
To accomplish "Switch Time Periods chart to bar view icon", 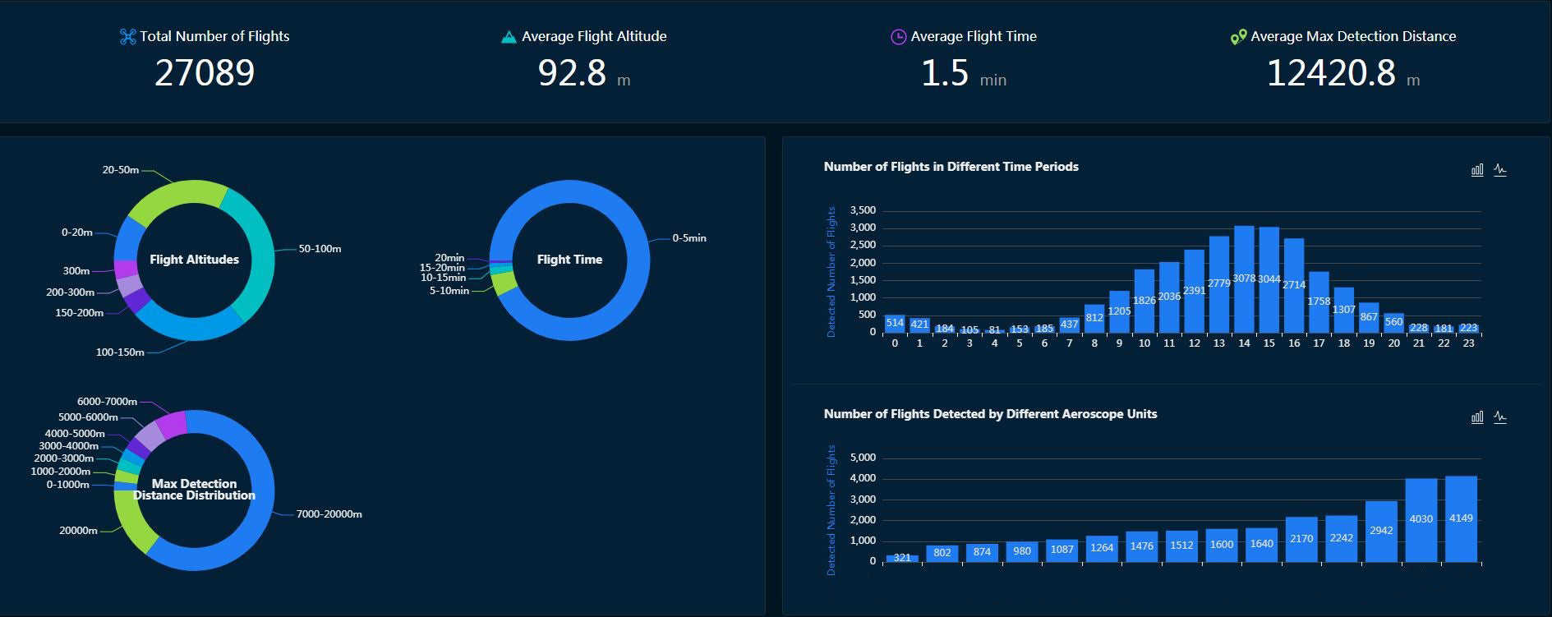I will [x=1477, y=170].
